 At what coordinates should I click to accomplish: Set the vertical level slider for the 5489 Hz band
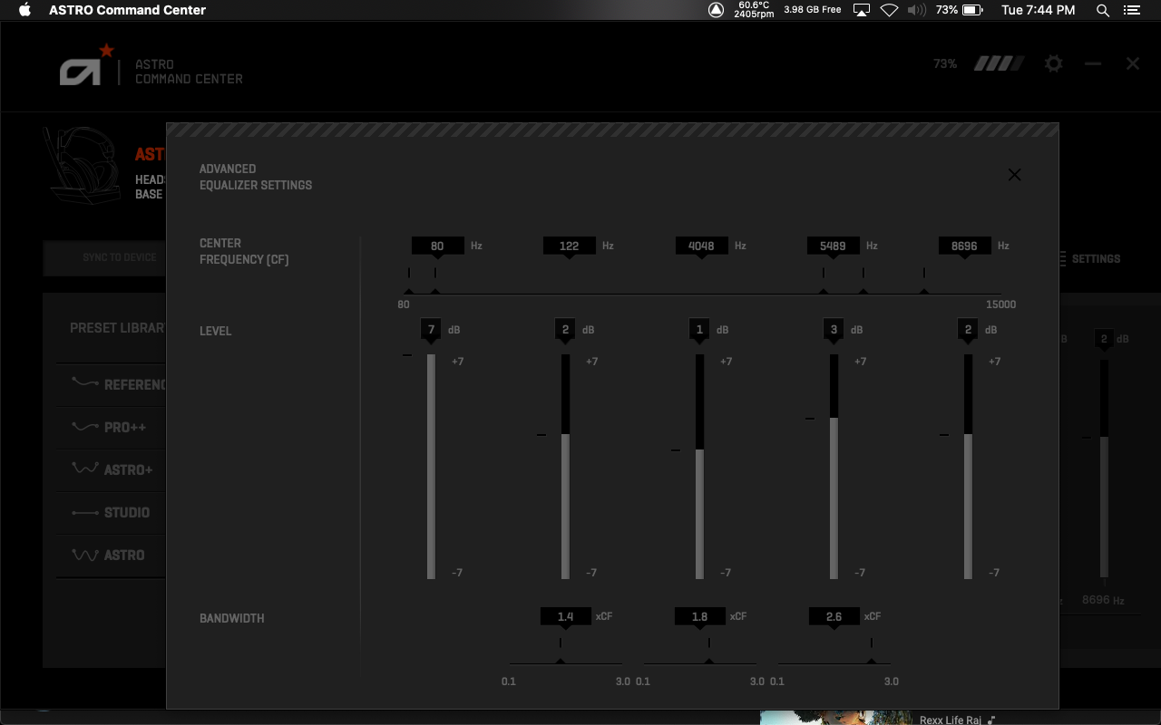tap(834, 466)
